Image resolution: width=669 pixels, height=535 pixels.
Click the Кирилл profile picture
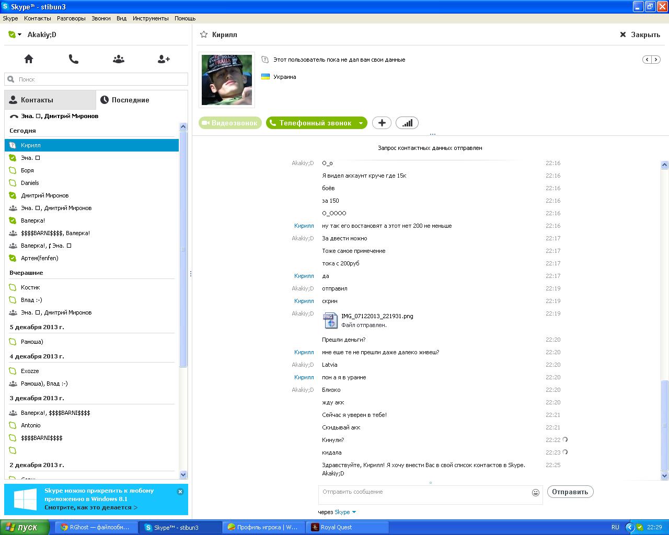(227, 79)
